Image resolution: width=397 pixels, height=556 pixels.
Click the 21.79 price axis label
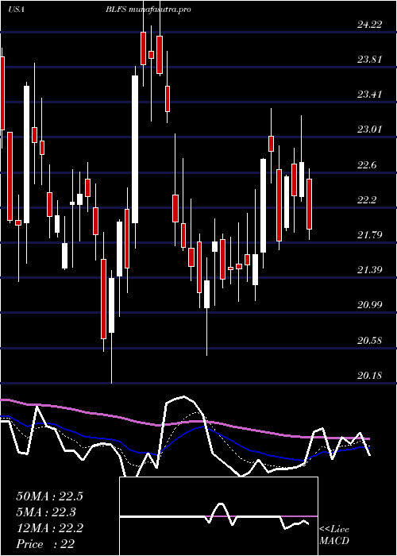click(370, 235)
